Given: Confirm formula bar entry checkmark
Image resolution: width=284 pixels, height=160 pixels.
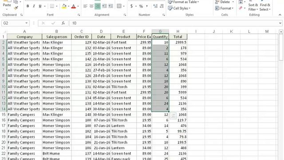Looking at the screenshot, I should 53,23.
